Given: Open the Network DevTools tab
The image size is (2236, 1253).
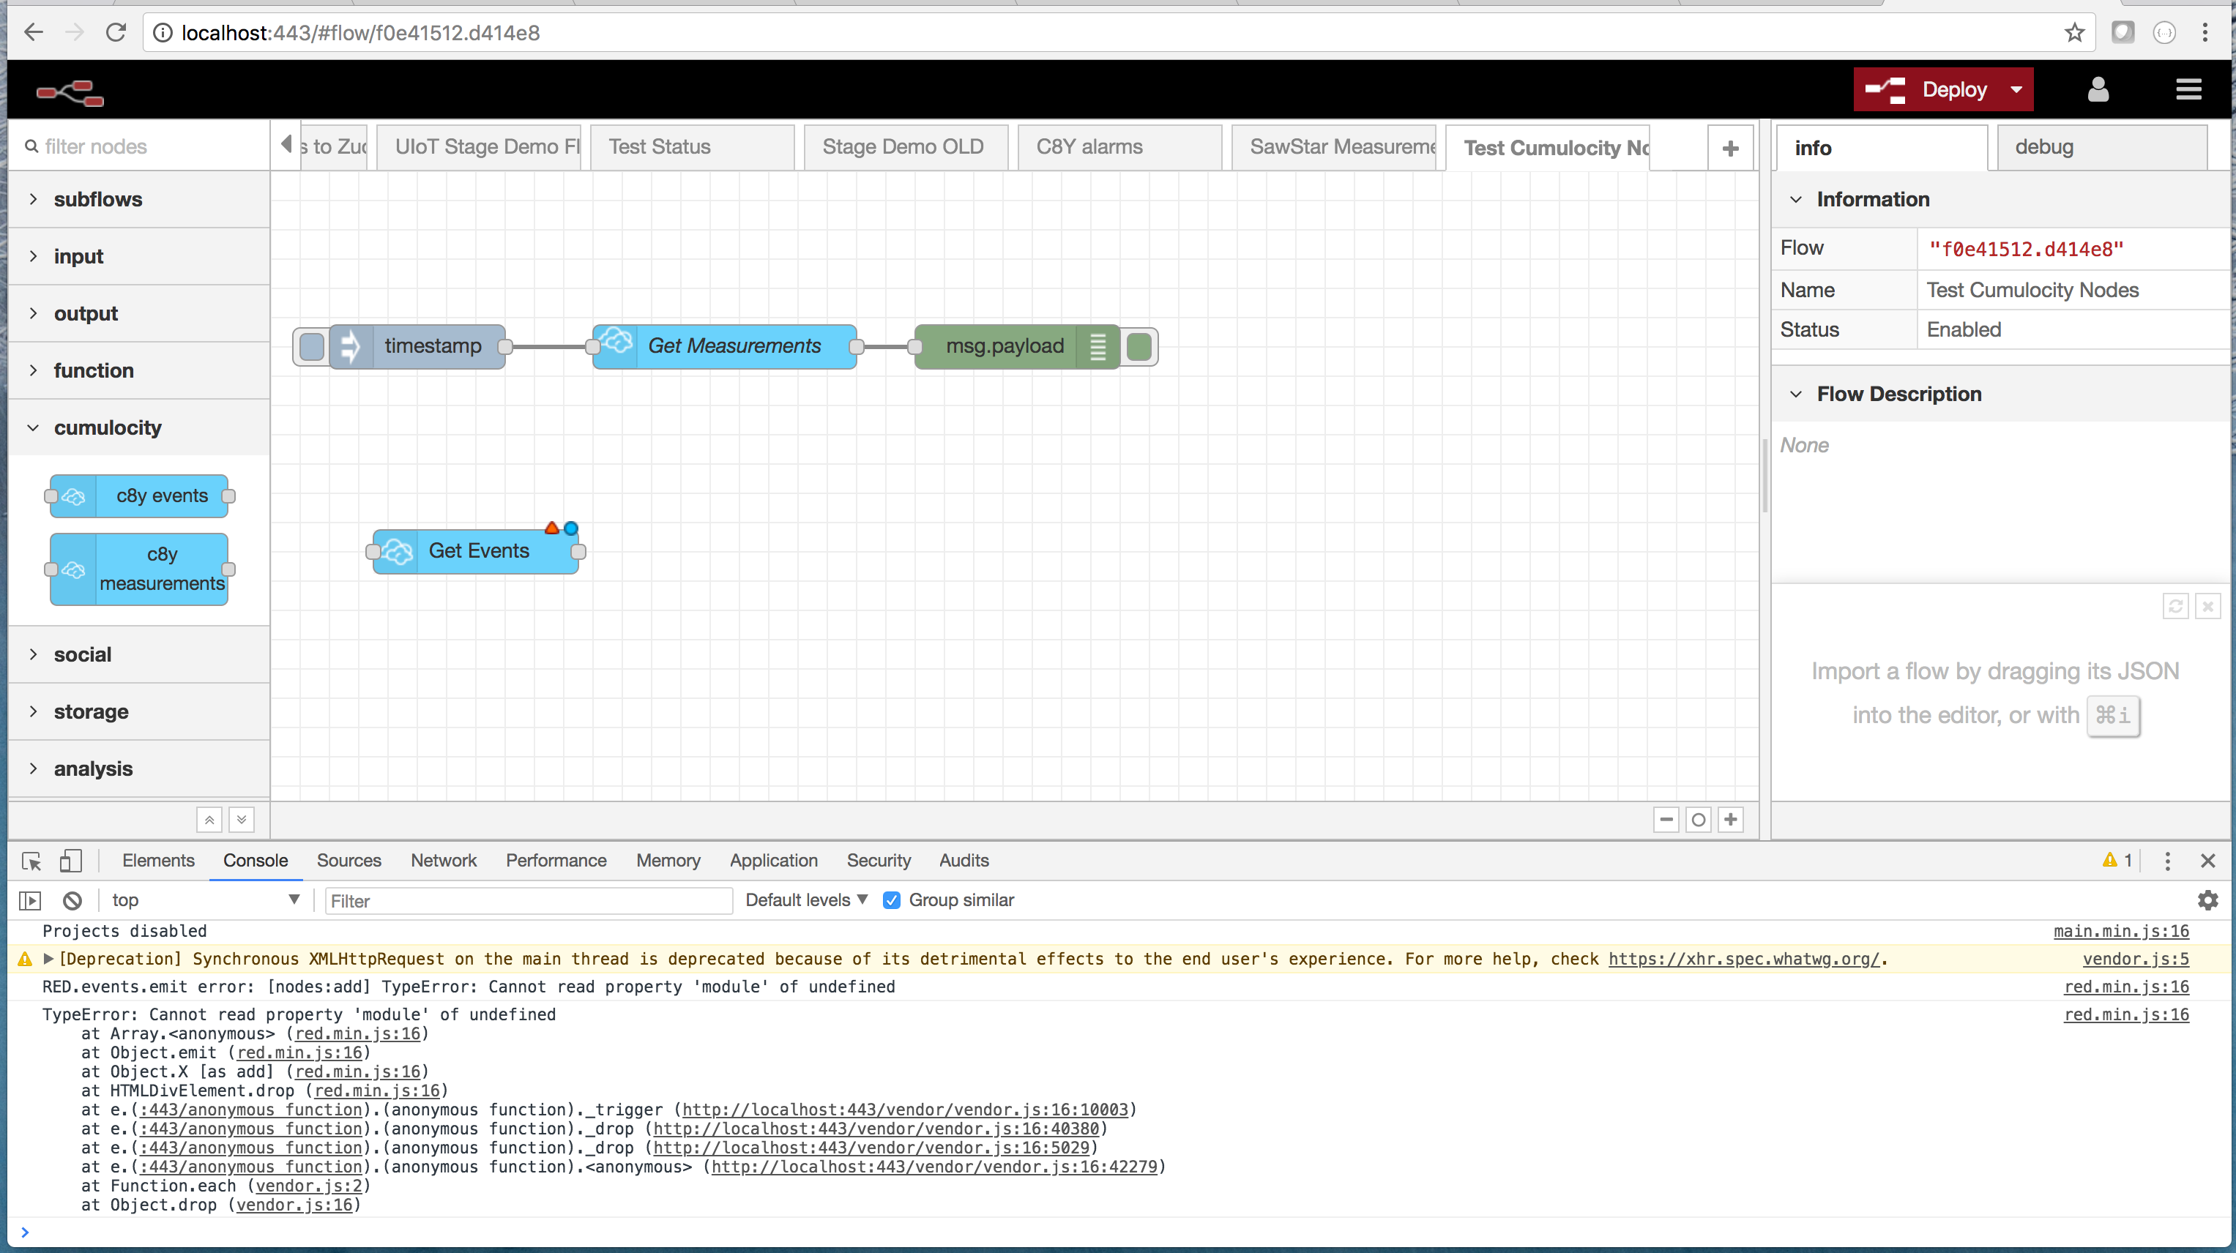Looking at the screenshot, I should 444,861.
